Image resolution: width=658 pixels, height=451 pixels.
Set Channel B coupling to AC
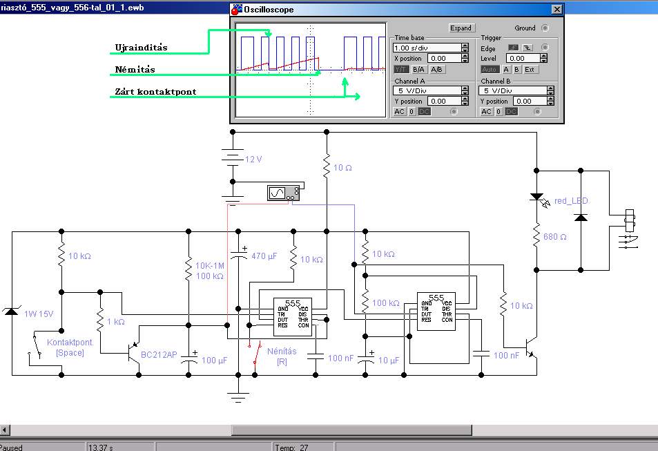[486, 111]
